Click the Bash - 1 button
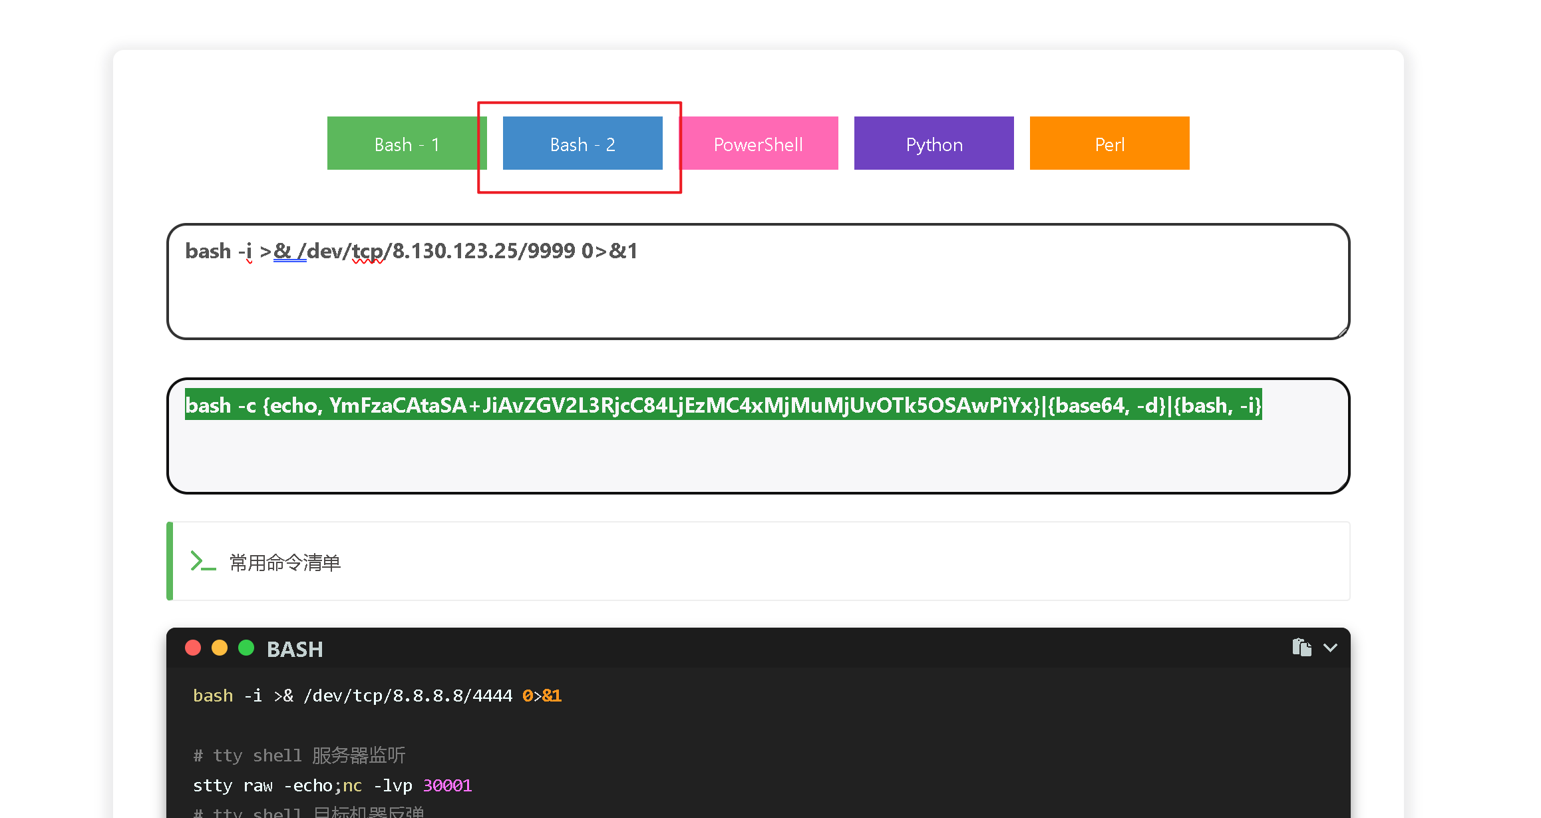The width and height of the screenshot is (1541, 818). point(407,144)
